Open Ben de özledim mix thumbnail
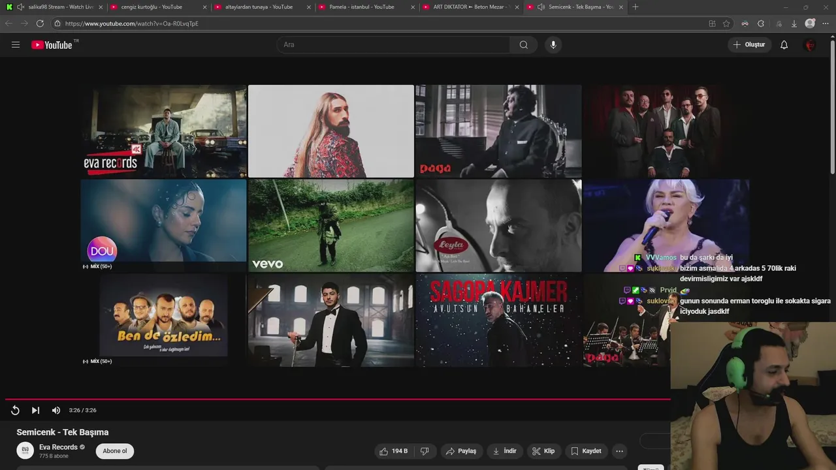The height and width of the screenshot is (470, 836). point(164,320)
